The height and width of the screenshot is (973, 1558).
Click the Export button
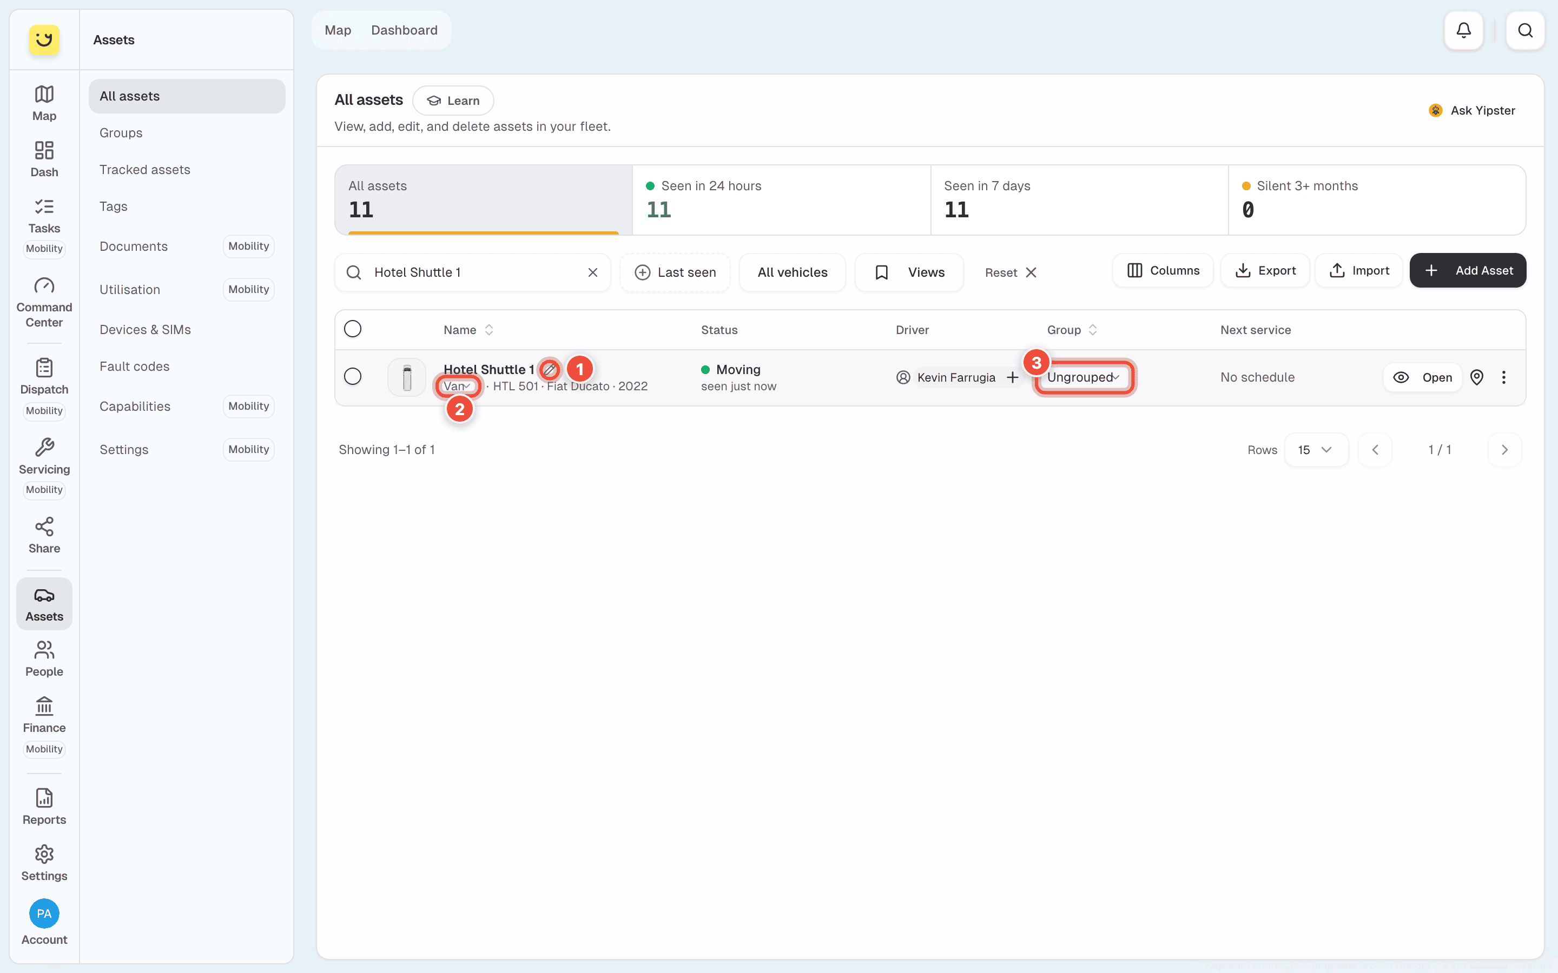[1265, 270]
